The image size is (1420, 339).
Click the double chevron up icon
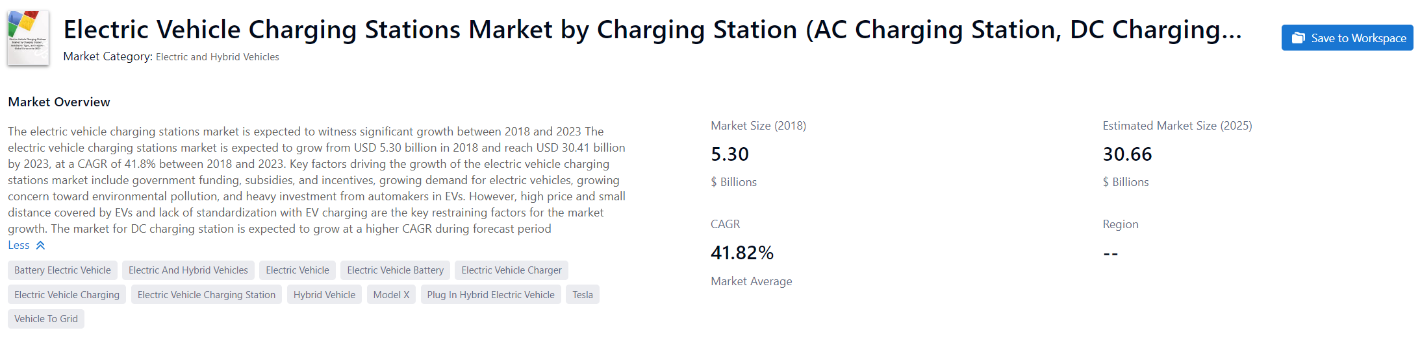[x=40, y=245]
